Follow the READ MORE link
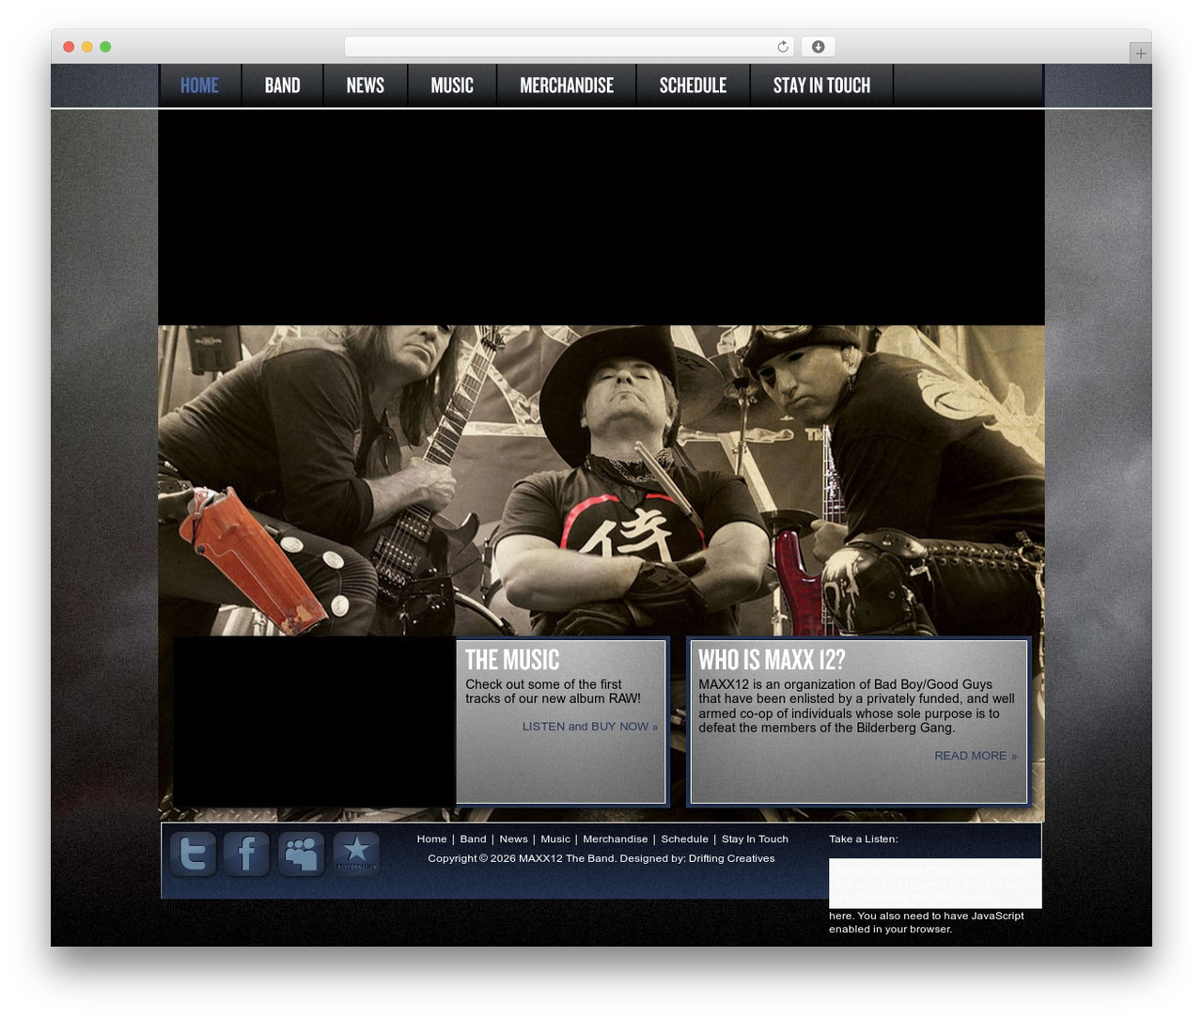This screenshot has width=1203, height=1019. tap(976, 756)
